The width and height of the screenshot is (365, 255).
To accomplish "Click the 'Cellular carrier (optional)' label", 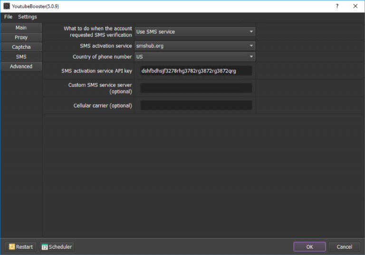I will pos(103,106).
